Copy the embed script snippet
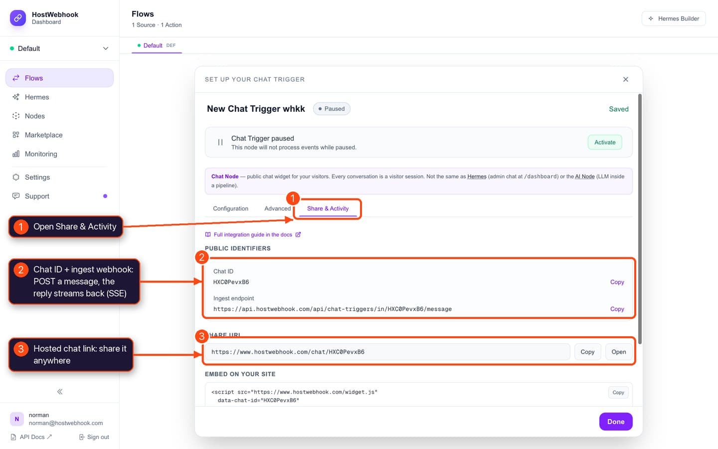The image size is (718, 449). click(x=618, y=393)
